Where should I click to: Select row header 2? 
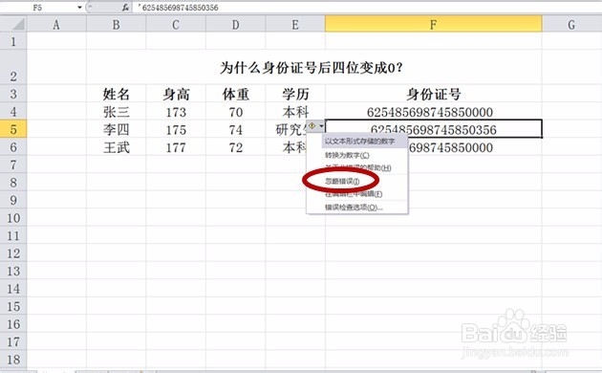[13, 67]
